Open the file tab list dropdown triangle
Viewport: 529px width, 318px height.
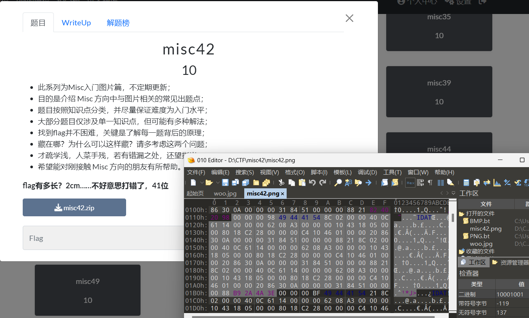(x=453, y=193)
